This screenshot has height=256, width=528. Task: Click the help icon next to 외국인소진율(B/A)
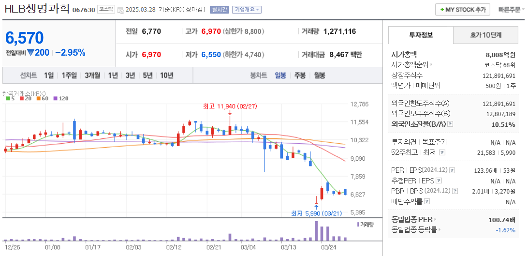click(x=450, y=124)
